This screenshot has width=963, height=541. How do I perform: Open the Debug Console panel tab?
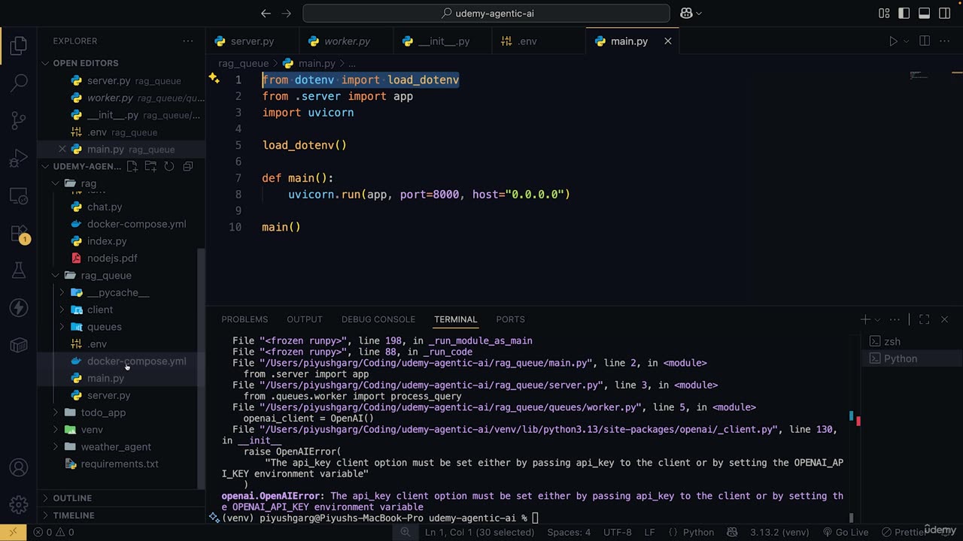(378, 319)
